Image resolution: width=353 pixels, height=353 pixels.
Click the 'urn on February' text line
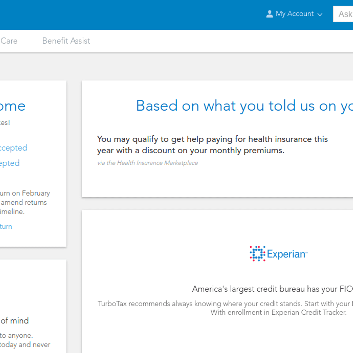pos(25,193)
